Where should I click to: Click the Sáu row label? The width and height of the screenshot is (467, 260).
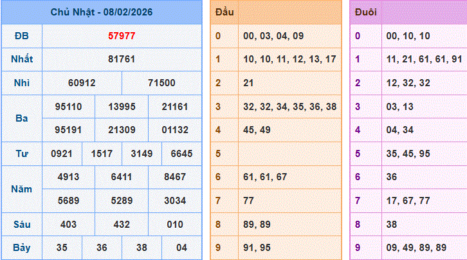click(22, 224)
